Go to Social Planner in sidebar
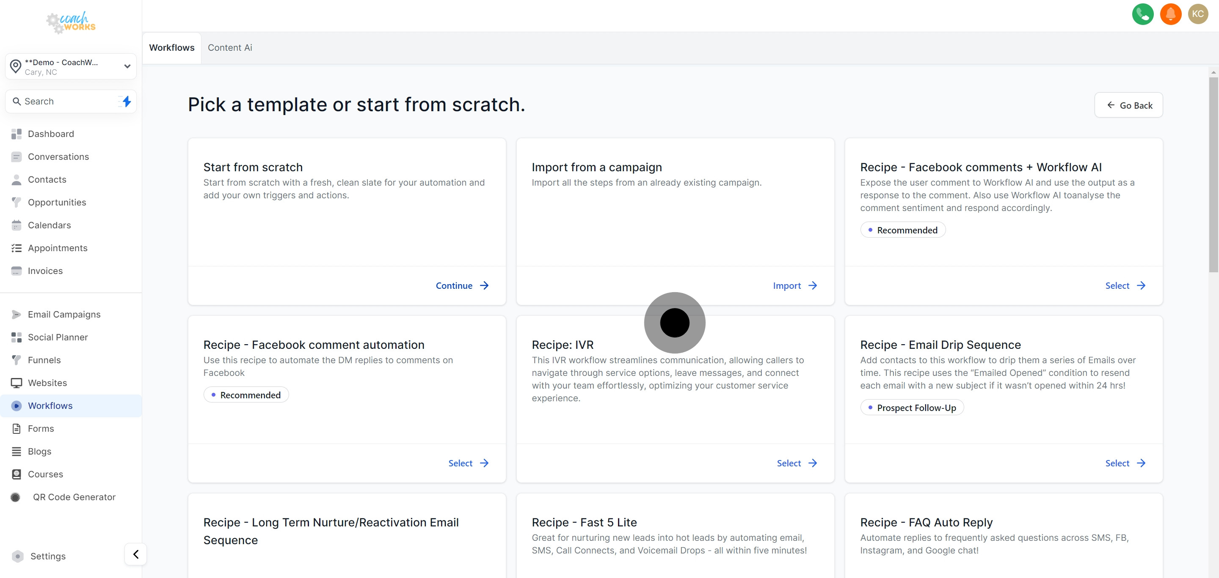 (58, 337)
